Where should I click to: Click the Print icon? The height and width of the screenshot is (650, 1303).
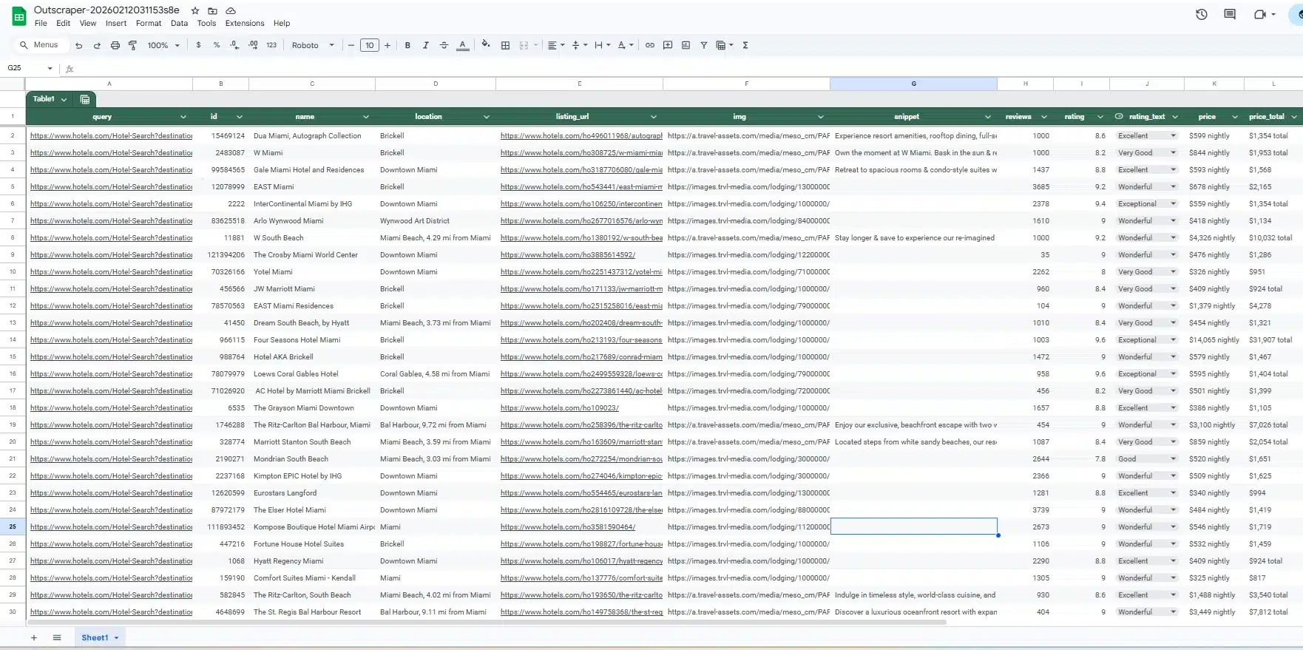coord(115,45)
